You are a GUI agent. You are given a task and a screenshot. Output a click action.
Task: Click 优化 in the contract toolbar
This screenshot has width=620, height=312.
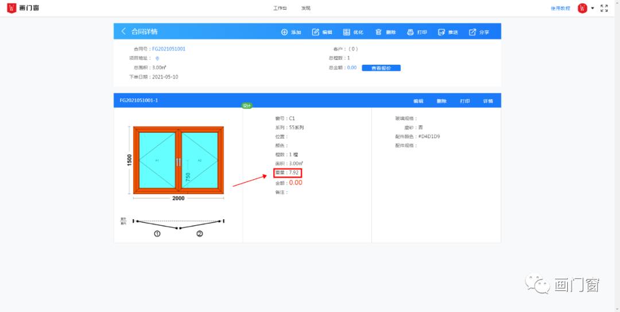352,32
